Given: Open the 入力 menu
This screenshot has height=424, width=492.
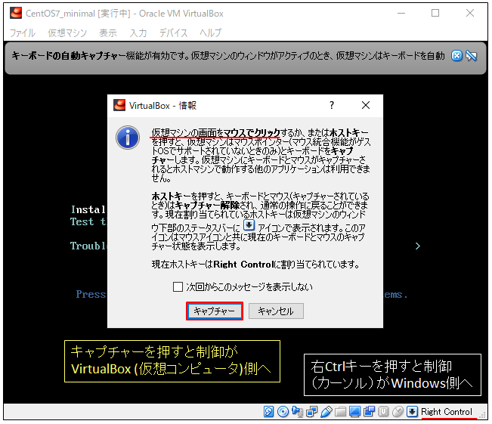Looking at the screenshot, I should (x=138, y=33).
